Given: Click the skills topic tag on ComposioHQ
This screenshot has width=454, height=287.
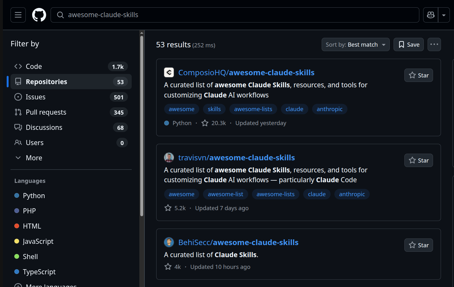Looking at the screenshot, I should tap(214, 109).
